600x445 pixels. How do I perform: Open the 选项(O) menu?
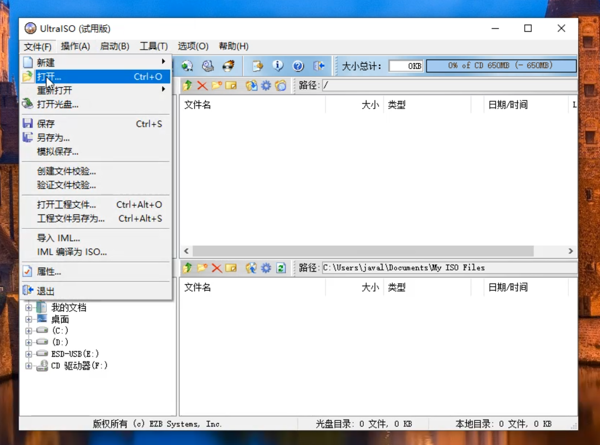(193, 46)
